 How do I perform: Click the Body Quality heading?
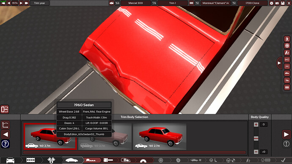(259, 117)
